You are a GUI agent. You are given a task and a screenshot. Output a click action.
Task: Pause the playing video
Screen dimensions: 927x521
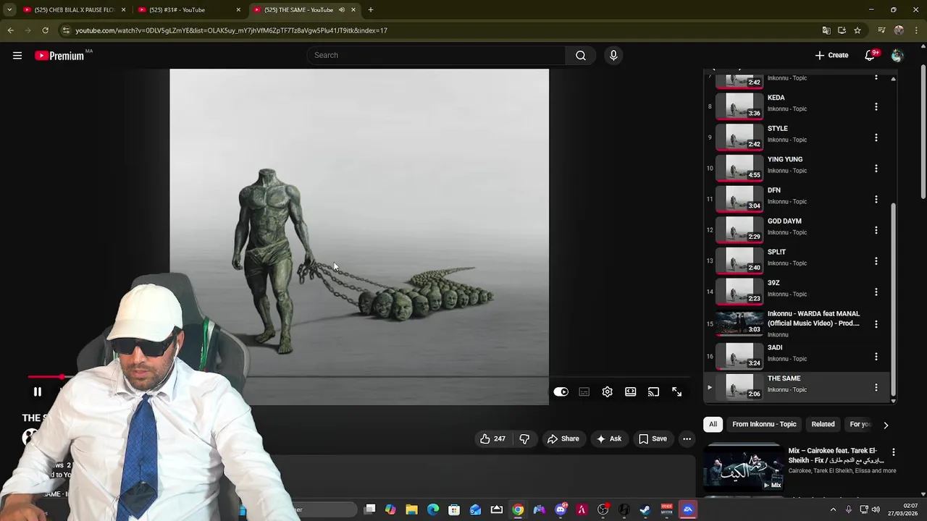point(38,391)
